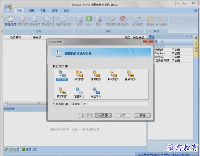Open the dropdown arrow under 执行
Screen dimensions: 200x156
[x=89, y=27]
